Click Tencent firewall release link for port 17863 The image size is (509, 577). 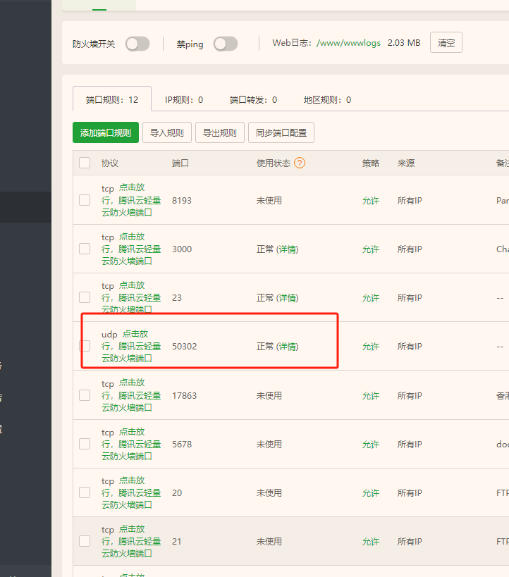(x=131, y=395)
